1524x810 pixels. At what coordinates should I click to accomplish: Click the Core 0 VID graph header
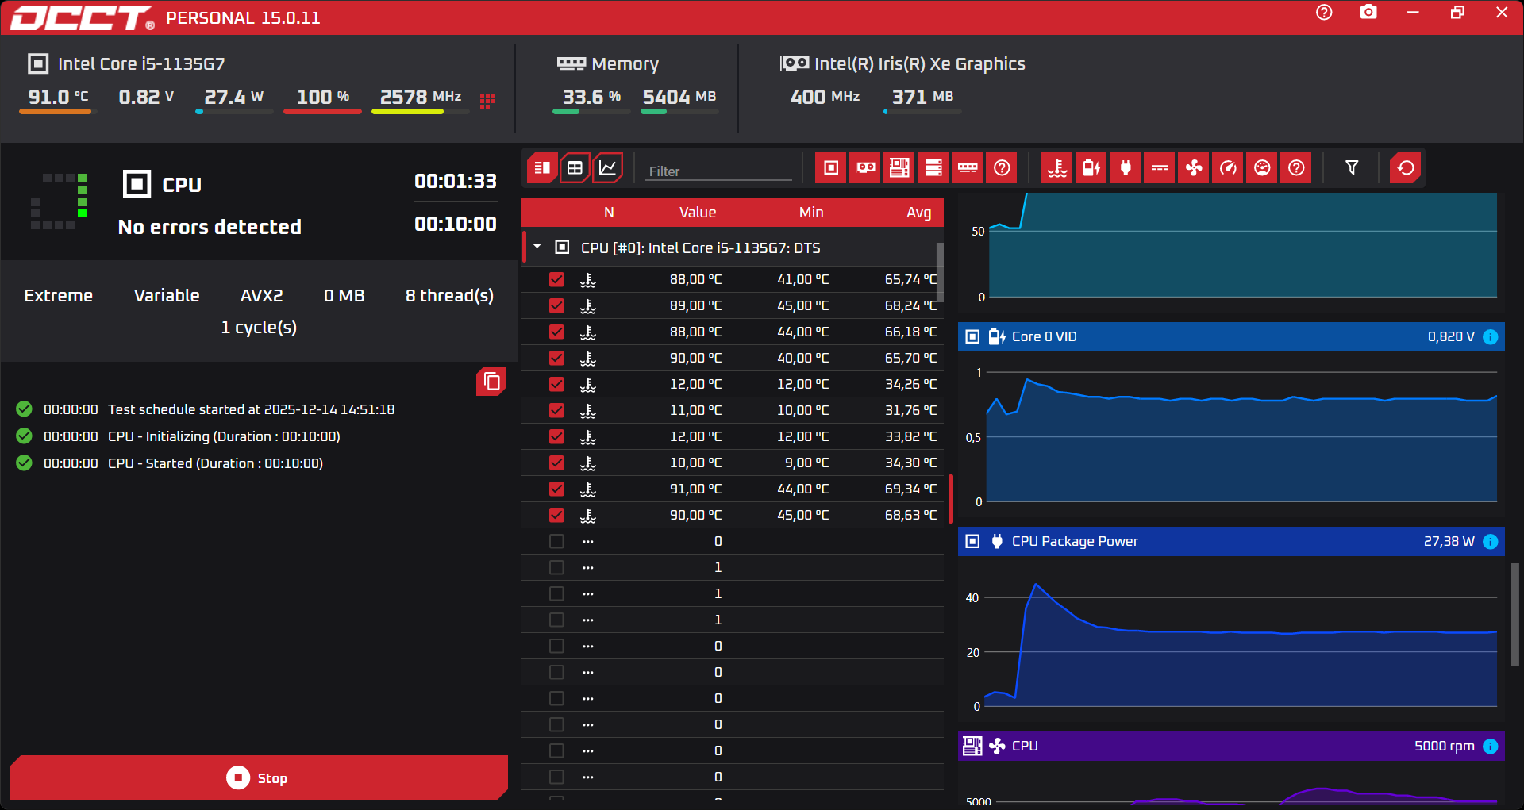click(x=1231, y=337)
